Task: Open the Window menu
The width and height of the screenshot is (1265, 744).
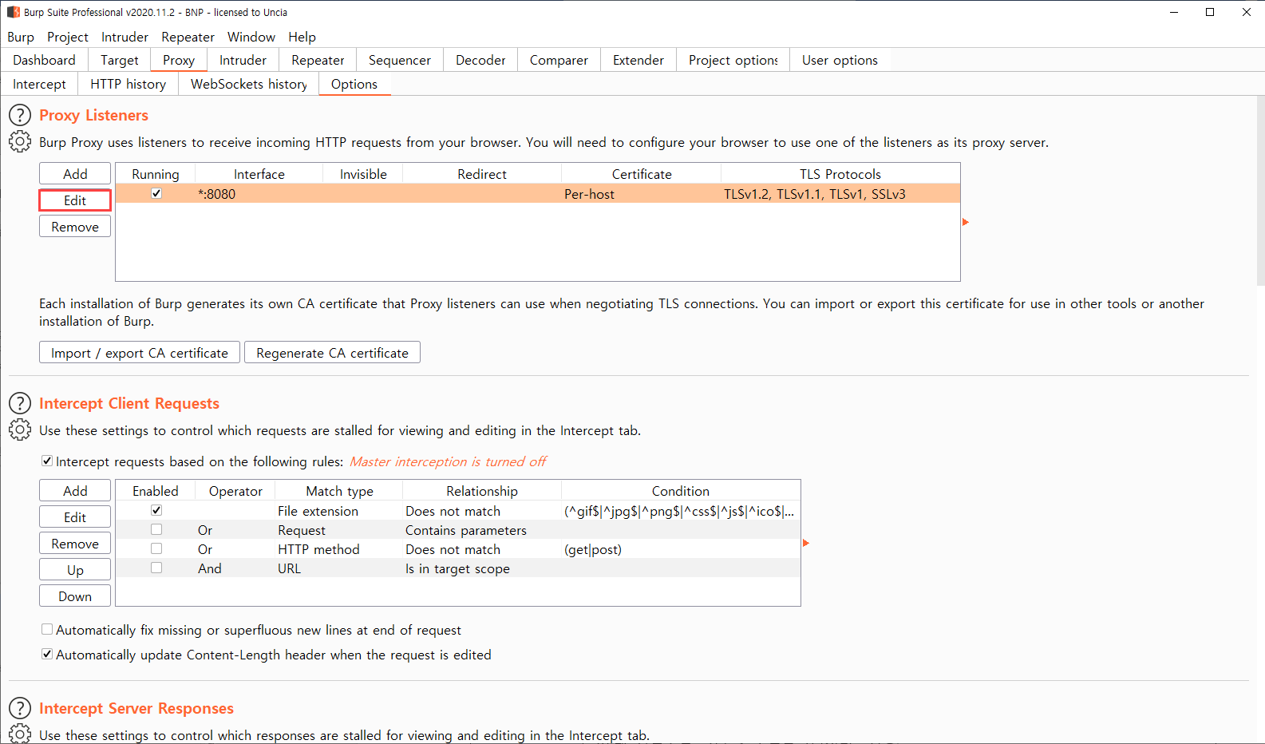Action: [251, 37]
